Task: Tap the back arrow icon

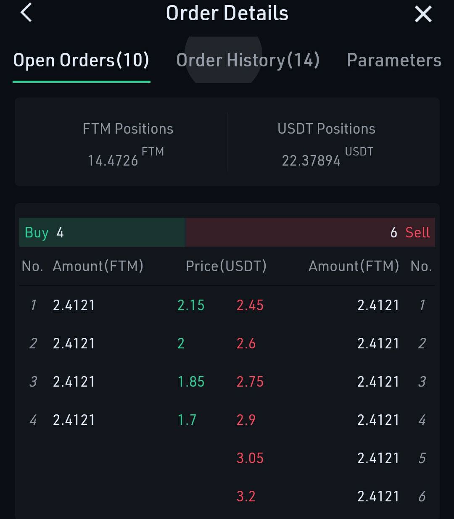Action: [26, 13]
